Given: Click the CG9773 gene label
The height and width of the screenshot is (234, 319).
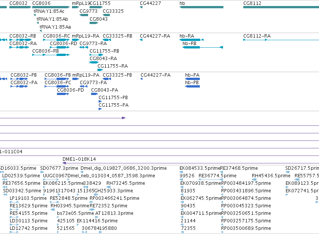Looking at the screenshot, I should click(x=88, y=11).
